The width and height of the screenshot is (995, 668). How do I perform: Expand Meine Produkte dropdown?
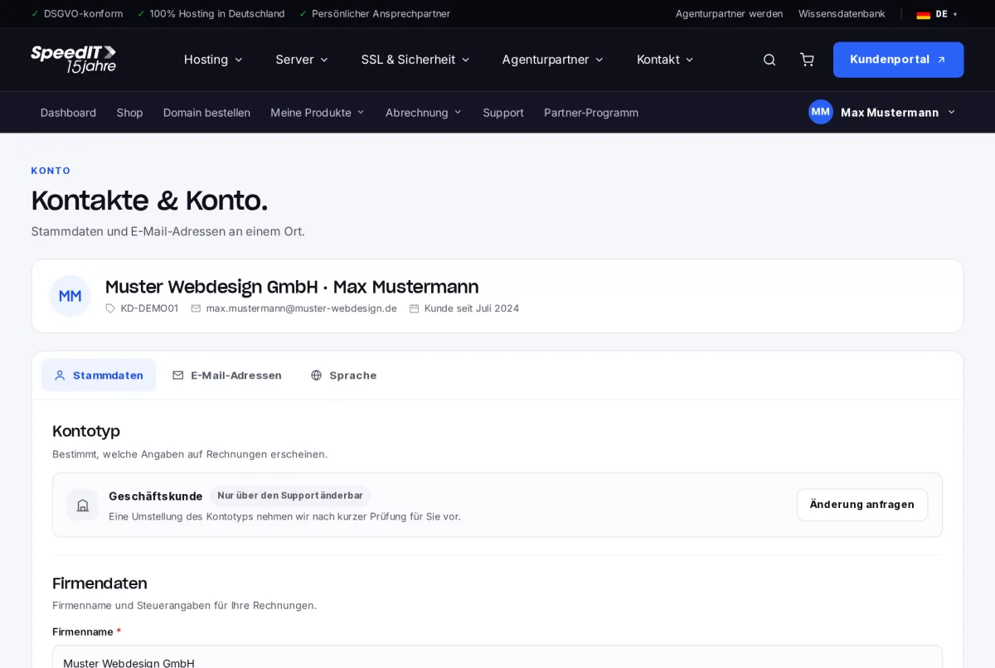point(318,113)
